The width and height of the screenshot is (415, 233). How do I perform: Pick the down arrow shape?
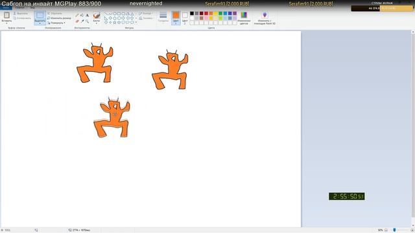click(x=106, y=22)
